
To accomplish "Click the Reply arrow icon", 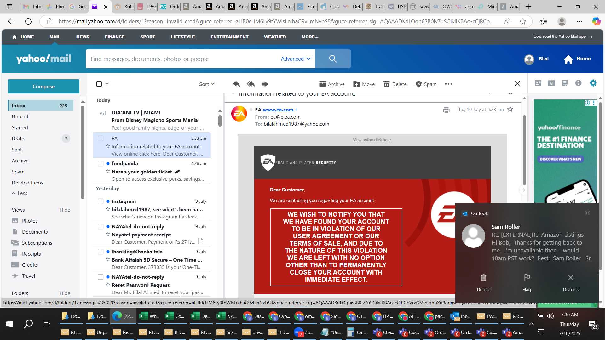I will click(x=236, y=84).
